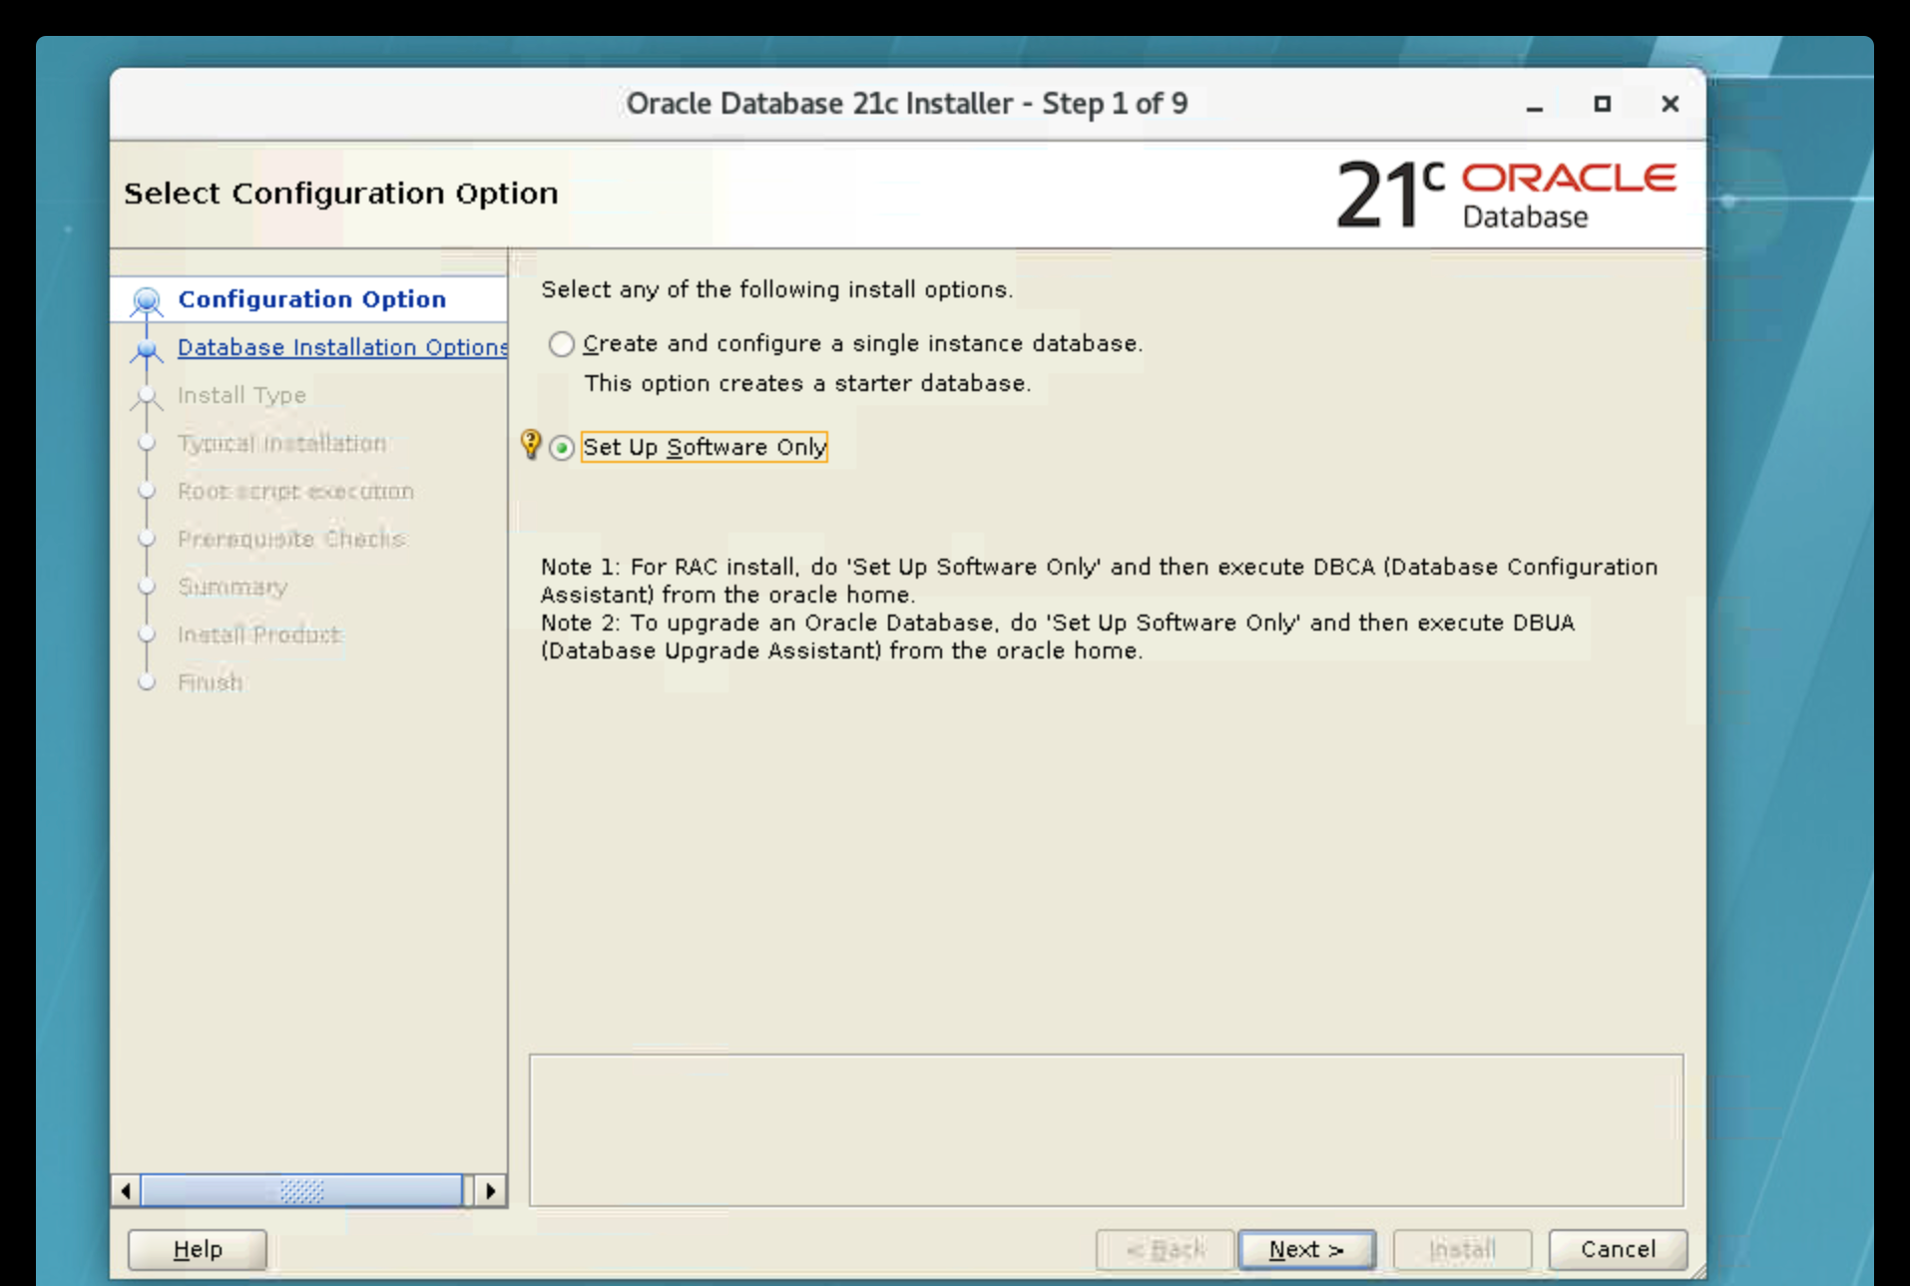Open the Help button
This screenshot has height=1286, width=1910.
[198, 1249]
